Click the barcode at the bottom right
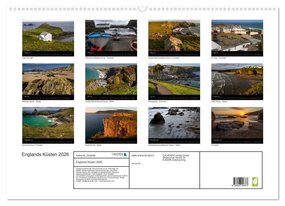 [241, 181]
